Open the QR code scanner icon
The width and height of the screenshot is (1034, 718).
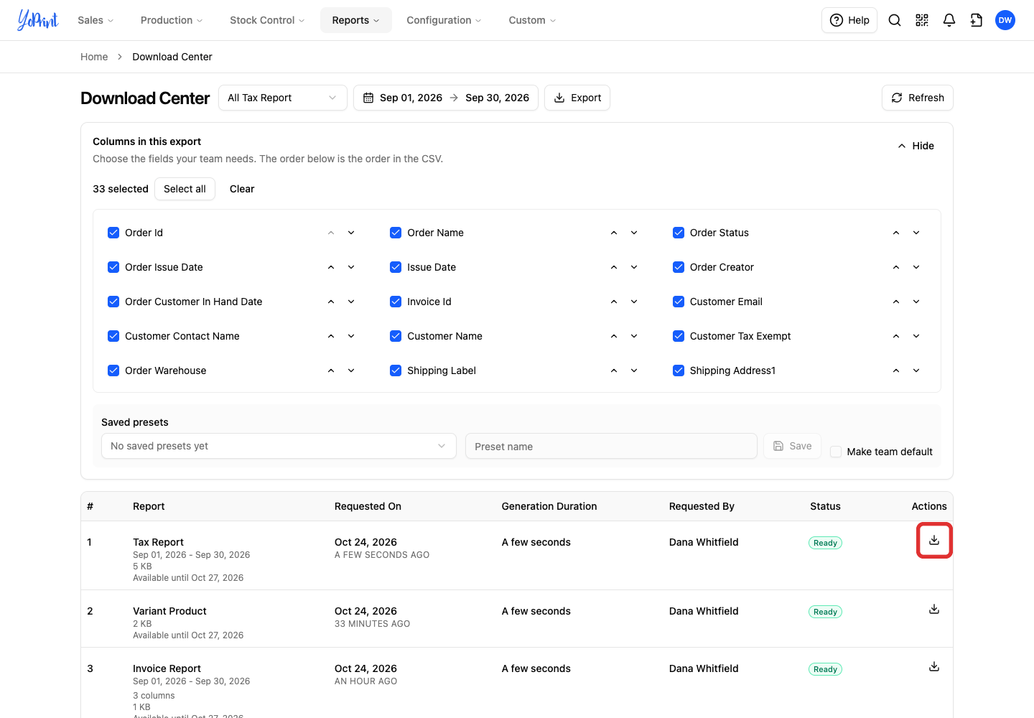click(922, 20)
